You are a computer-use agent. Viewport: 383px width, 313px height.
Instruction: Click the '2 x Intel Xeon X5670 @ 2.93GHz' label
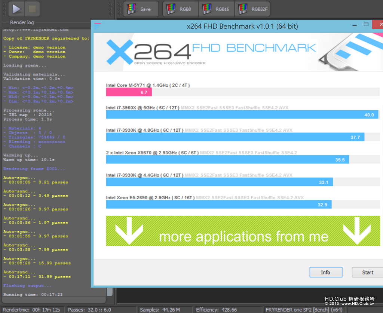pyautogui.click(x=152, y=153)
